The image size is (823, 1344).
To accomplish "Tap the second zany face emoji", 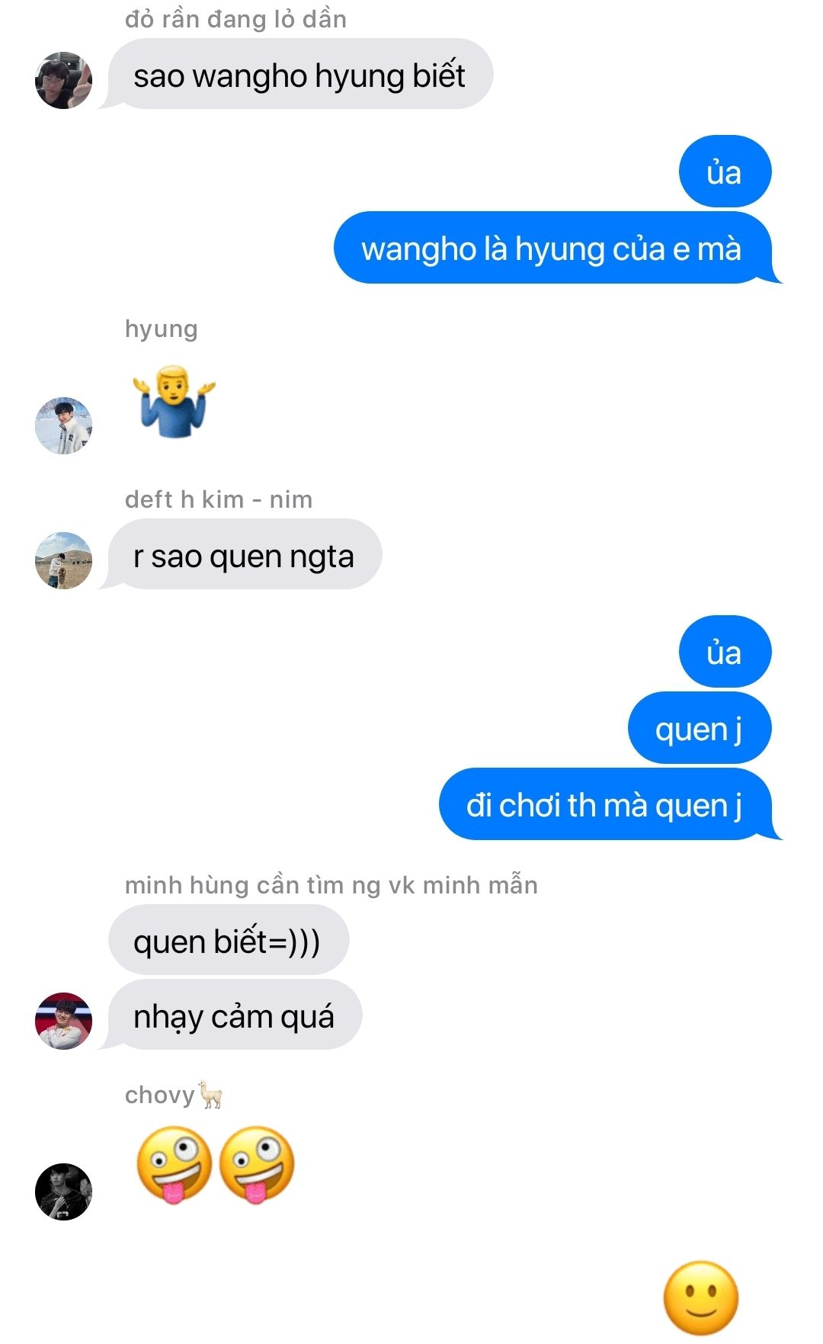I will [257, 1164].
